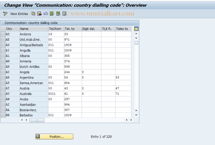Viewport: 215px width, 145px height.
Task: Select the row for Antigua/Barbads
Action: [x=3, y=45]
